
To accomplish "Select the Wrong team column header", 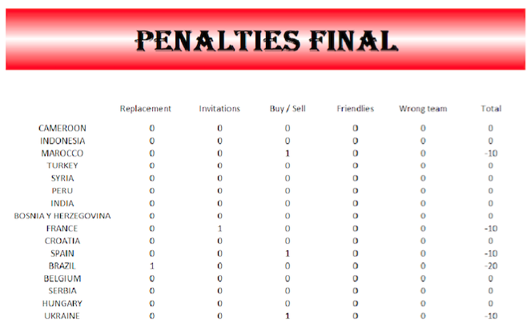I will (423, 109).
